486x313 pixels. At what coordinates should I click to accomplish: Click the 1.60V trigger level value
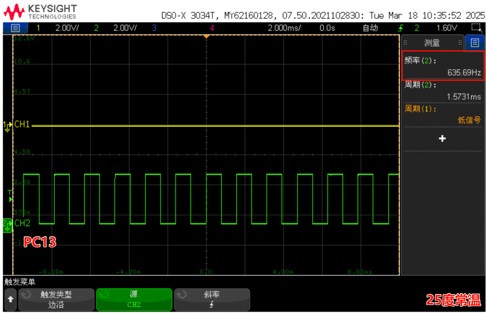pyautogui.click(x=446, y=28)
